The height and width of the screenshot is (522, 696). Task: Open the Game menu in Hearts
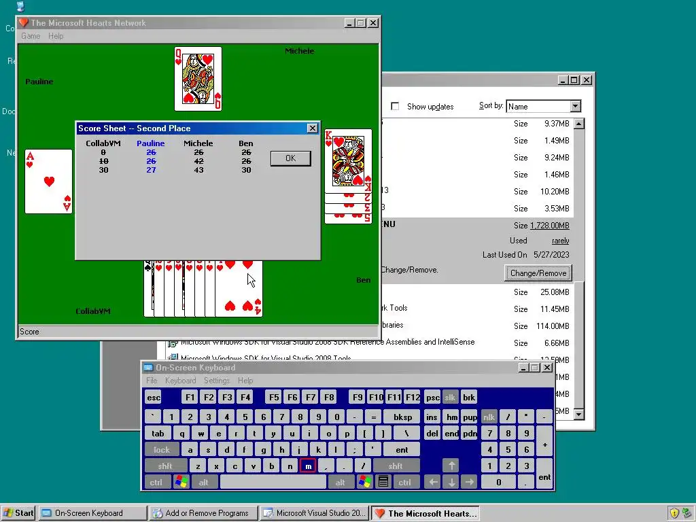31,36
